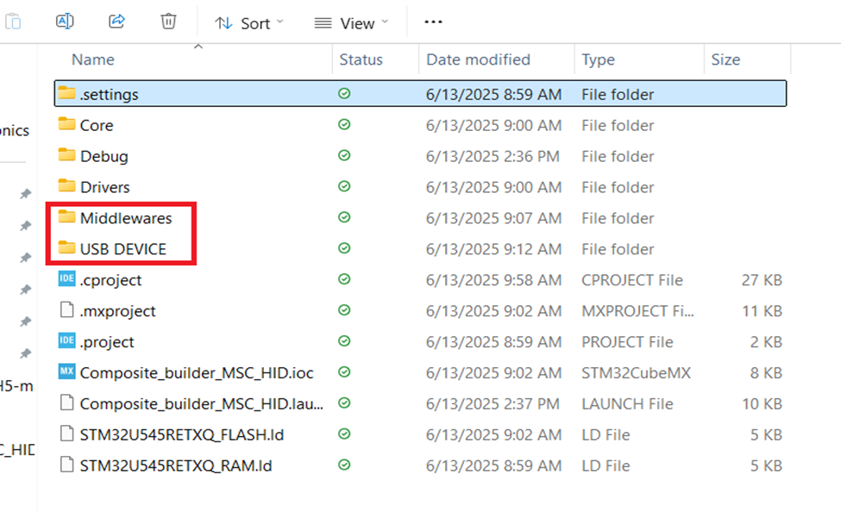Click the .mxproject file icon

(66, 310)
